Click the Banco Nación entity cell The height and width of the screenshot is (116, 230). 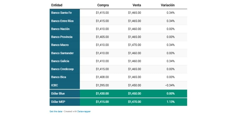coord(61,29)
